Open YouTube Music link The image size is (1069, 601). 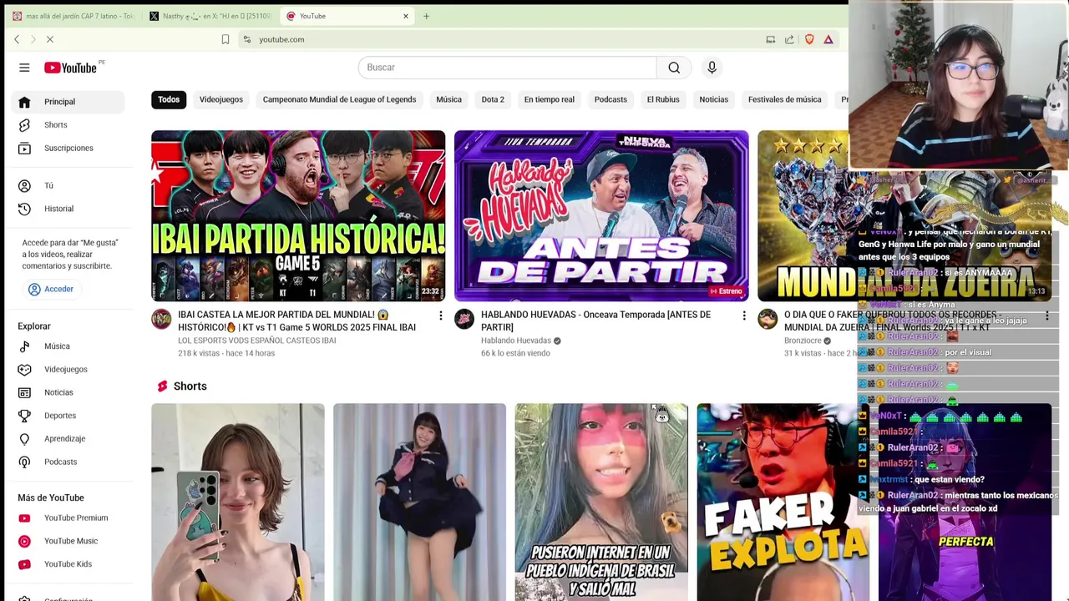(68, 541)
